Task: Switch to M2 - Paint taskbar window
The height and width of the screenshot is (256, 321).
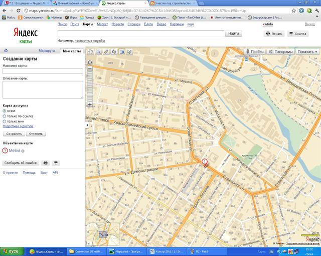Action: point(207,251)
